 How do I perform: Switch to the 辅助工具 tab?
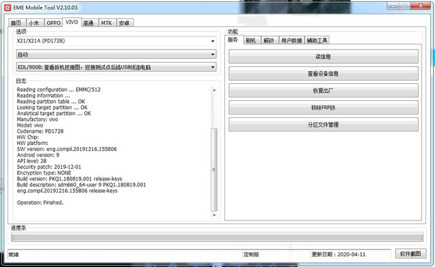tap(317, 41)
